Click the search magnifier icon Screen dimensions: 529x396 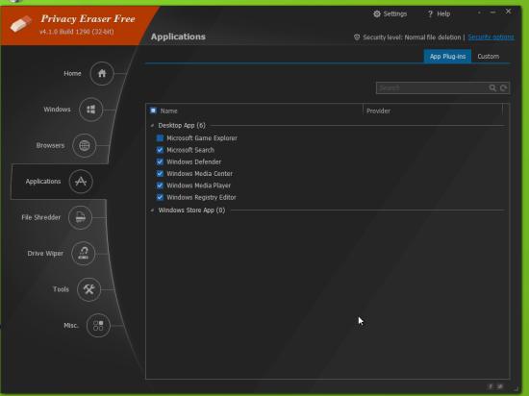492,88
